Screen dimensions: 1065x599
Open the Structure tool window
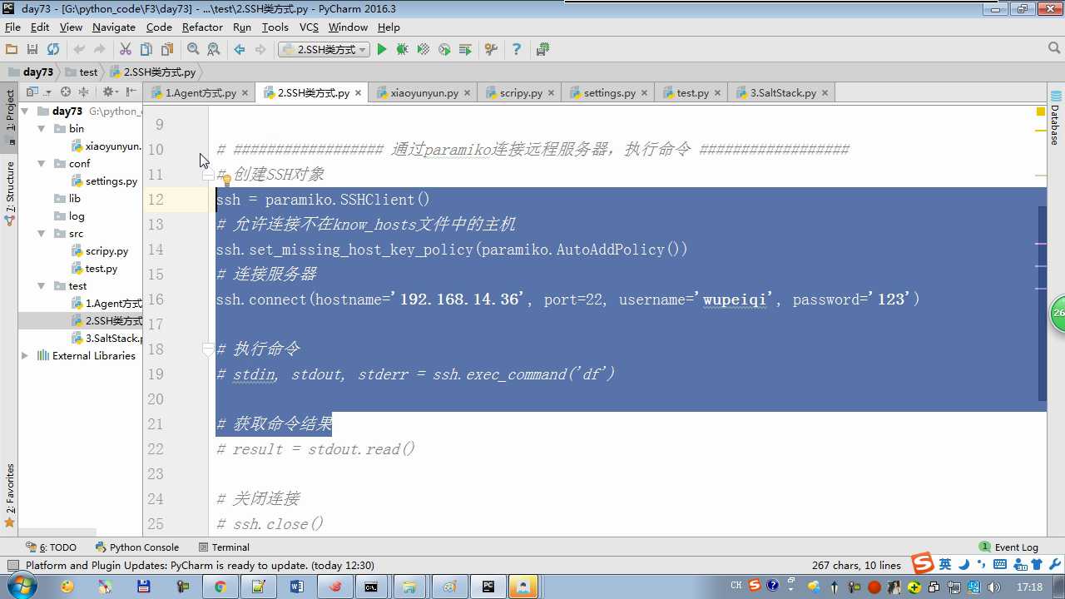tap(10, 194)
